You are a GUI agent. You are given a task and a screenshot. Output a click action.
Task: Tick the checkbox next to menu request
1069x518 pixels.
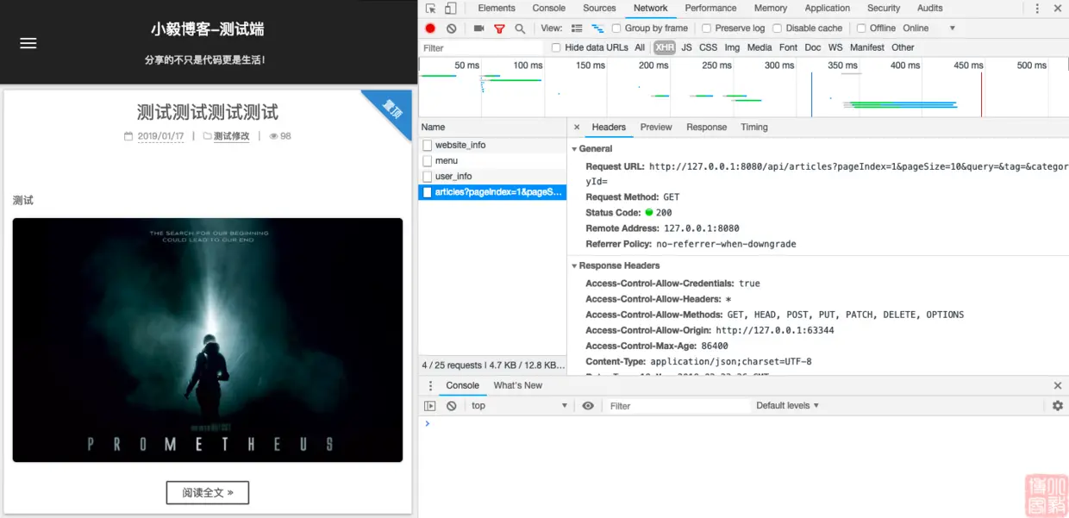(x=427, y=160)
